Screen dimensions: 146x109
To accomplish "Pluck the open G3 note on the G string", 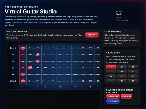I will (x=23, y=68).
